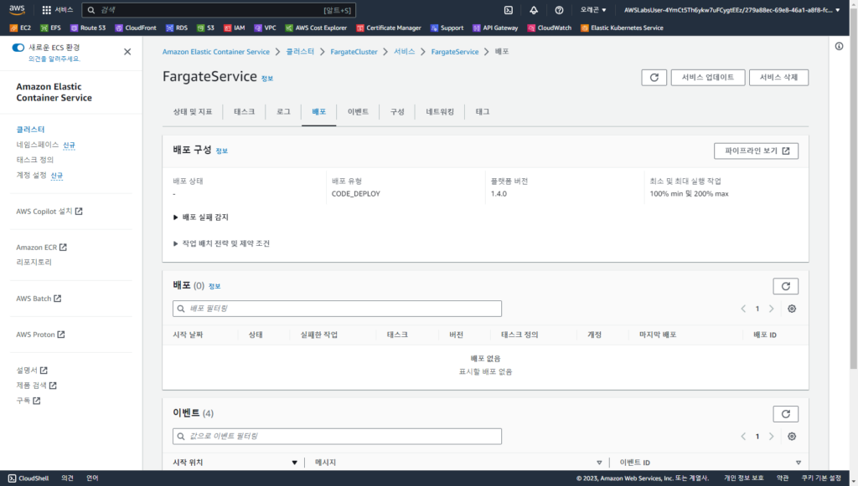Switch to 로그 tab
Viewport: 858px width, 486px height.
(283, 112)
